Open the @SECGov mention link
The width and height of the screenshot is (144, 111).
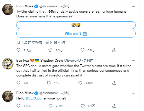(x=33, y=98)
